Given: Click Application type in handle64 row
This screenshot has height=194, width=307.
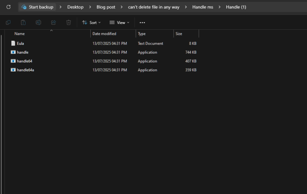Looking at the screenshot, I should [148, 61].
